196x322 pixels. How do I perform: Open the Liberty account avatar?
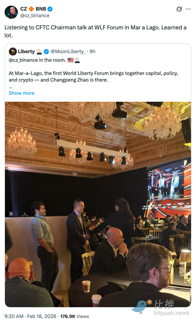point(13,52)
